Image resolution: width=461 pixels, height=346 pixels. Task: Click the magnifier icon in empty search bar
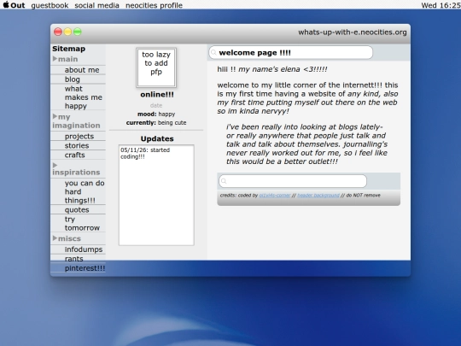[224, 181]
